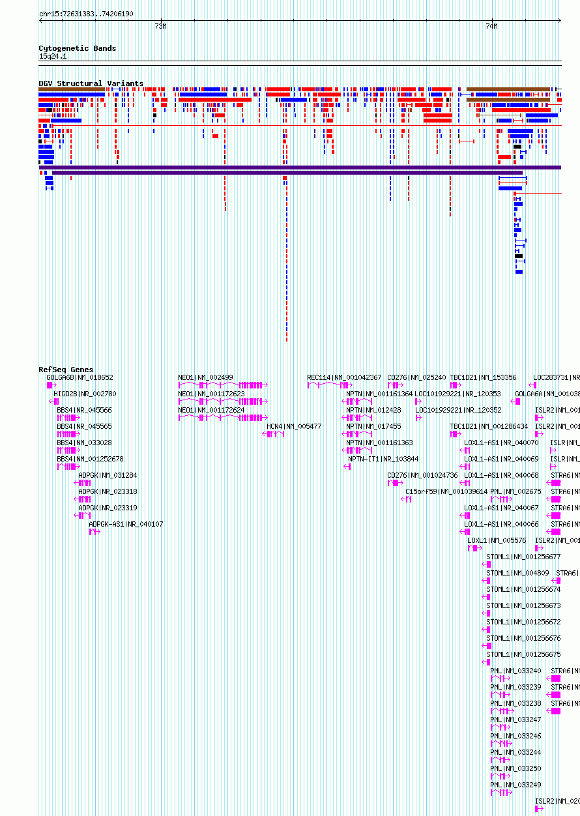Select the STOML1|NM_001256673 transcript label
580x816 pixels.
tap(523, 605)
